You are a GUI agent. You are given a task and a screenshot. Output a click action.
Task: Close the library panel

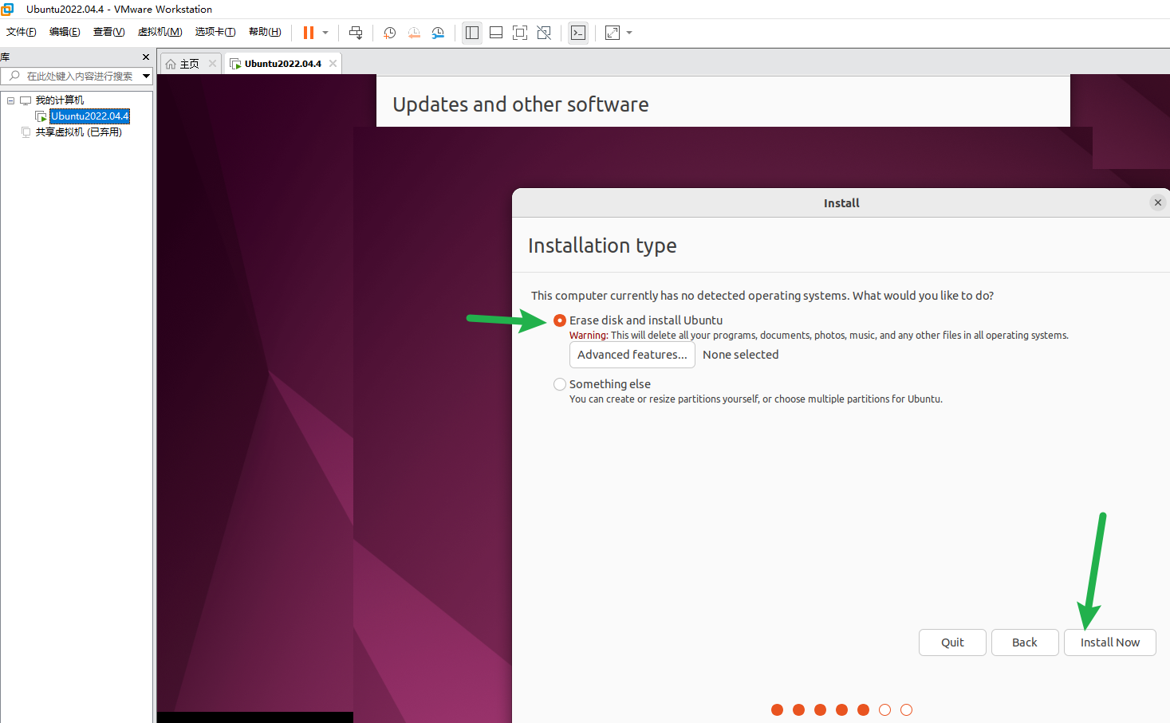click(x=145, y=57)
